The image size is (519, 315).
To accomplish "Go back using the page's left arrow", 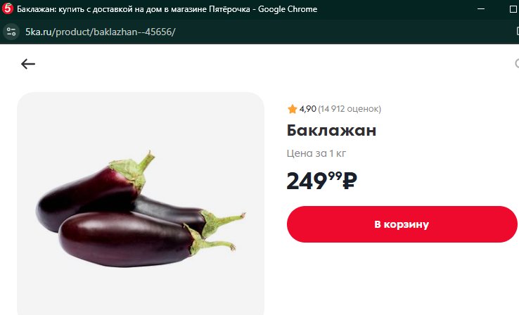I will (x=28, y=64).
